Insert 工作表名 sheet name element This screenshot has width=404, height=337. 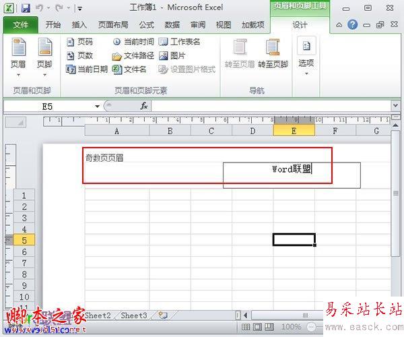(179, 42)
